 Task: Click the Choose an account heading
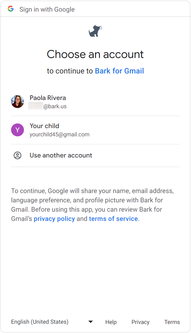(x=95, y=54)
